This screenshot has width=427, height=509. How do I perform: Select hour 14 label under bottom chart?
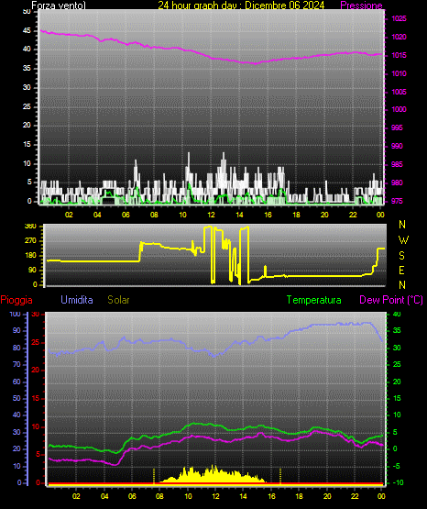[243, 496]
